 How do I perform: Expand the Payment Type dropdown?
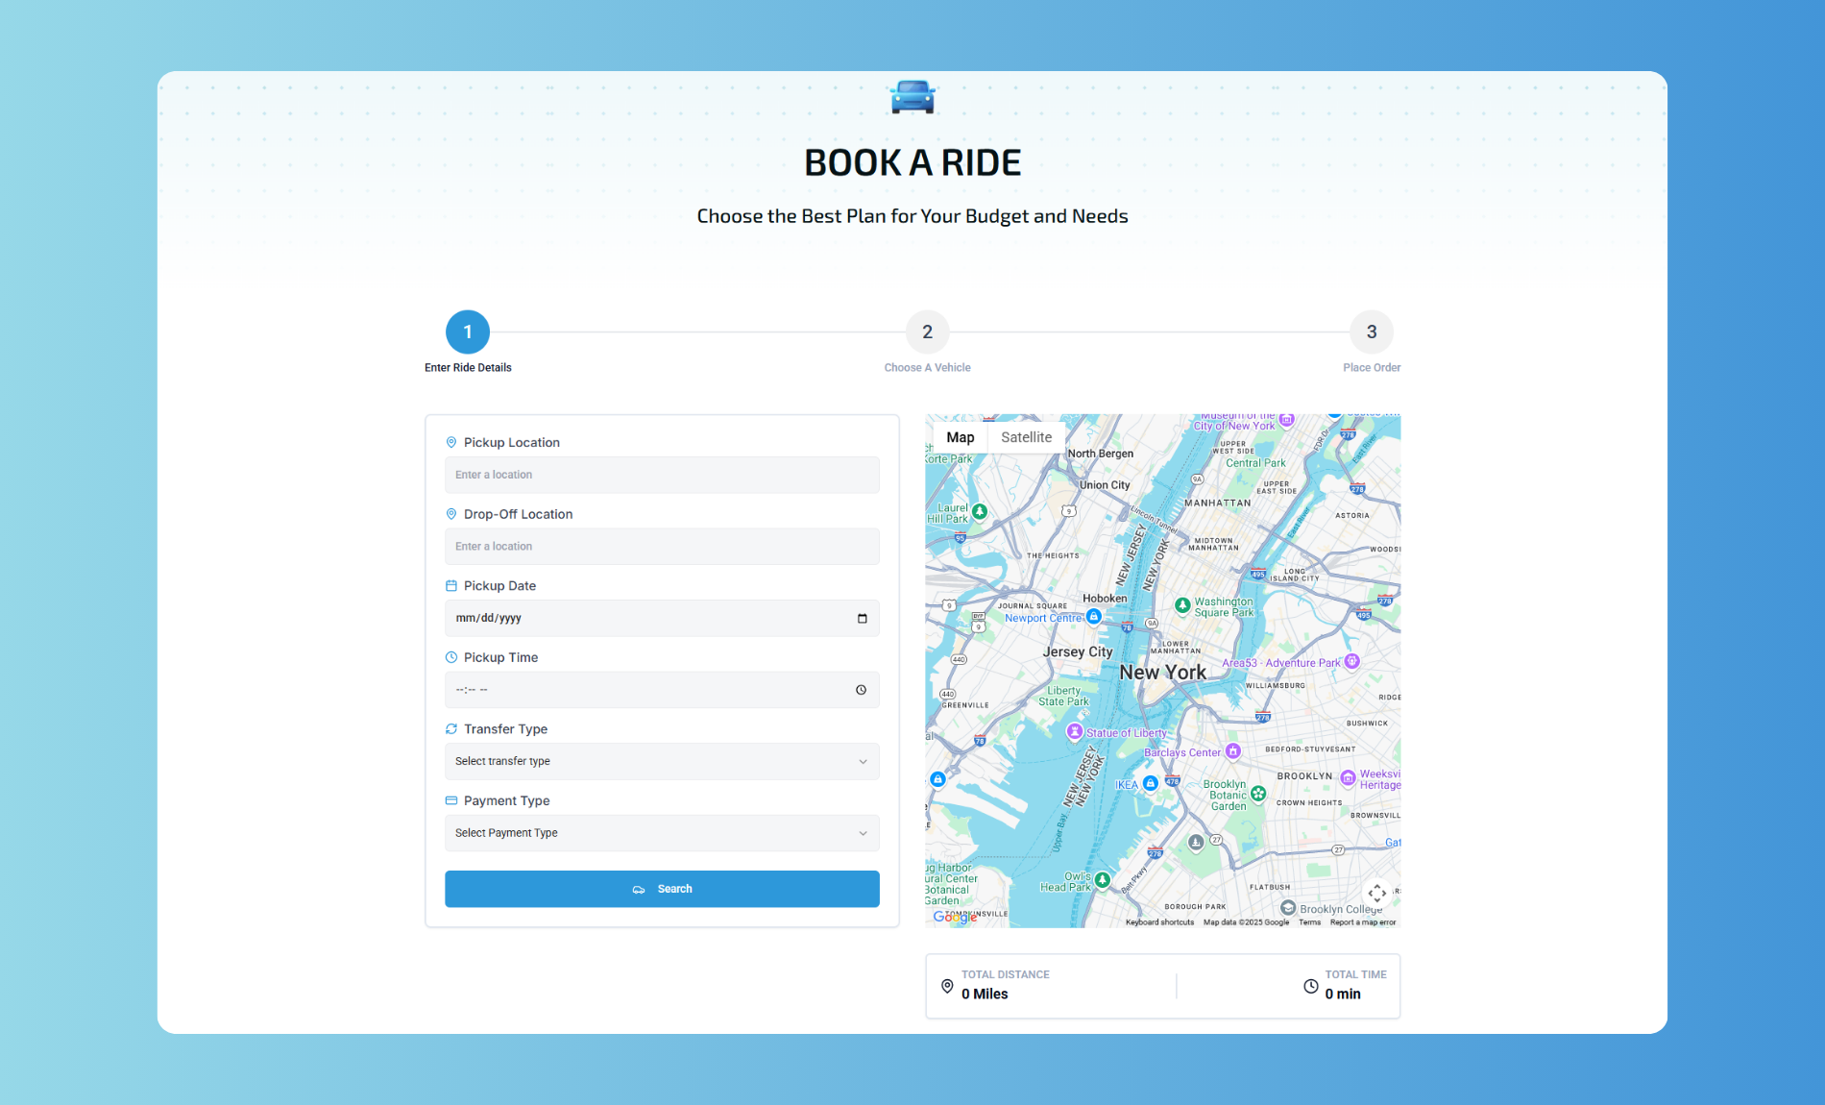(662, 833)
